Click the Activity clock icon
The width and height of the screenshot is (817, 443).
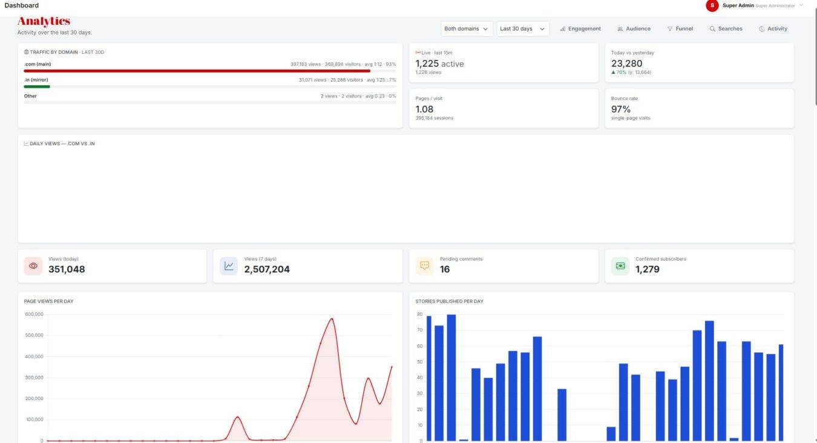pyautogui.click(x=761, y=28)
